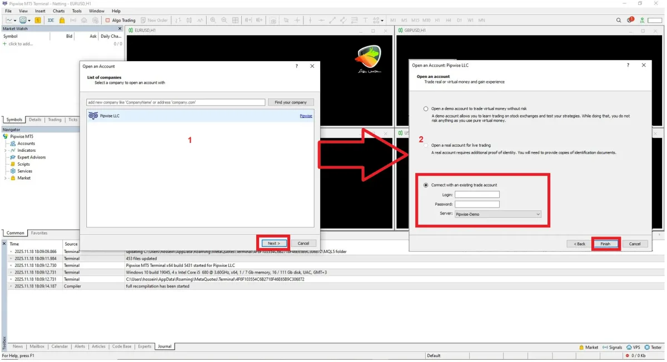Select the horizontal line drawing tool

coord(321,20)
